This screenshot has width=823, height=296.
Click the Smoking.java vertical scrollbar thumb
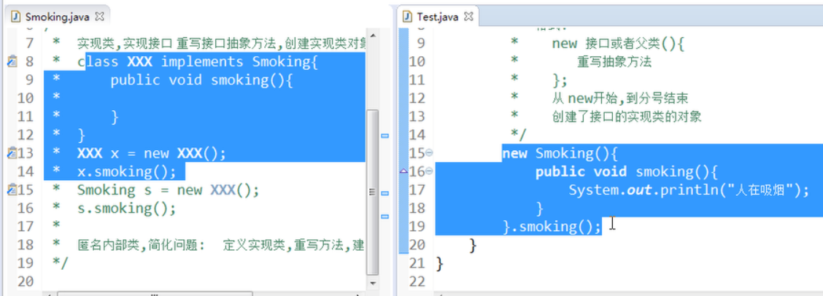pos(373,192)
